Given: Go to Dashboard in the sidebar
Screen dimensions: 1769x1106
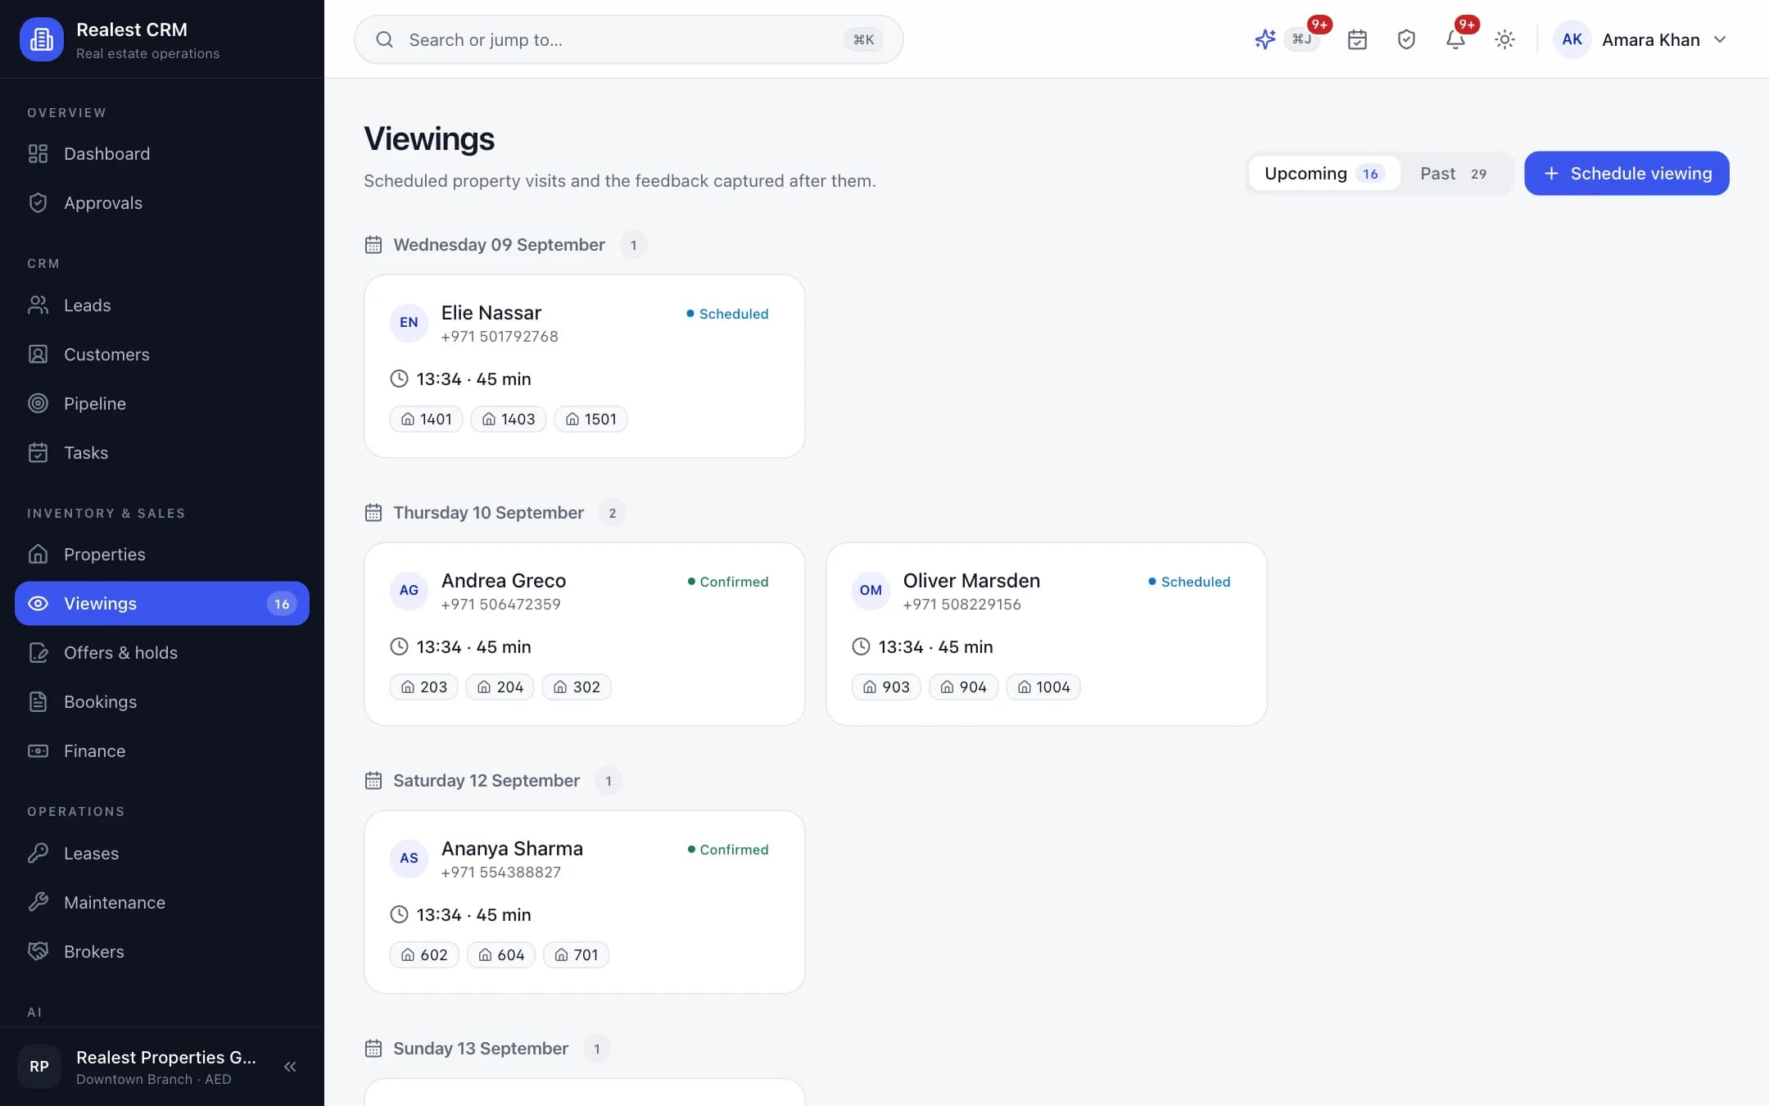Looking at the screenshot, I should (x=162, y=154).
